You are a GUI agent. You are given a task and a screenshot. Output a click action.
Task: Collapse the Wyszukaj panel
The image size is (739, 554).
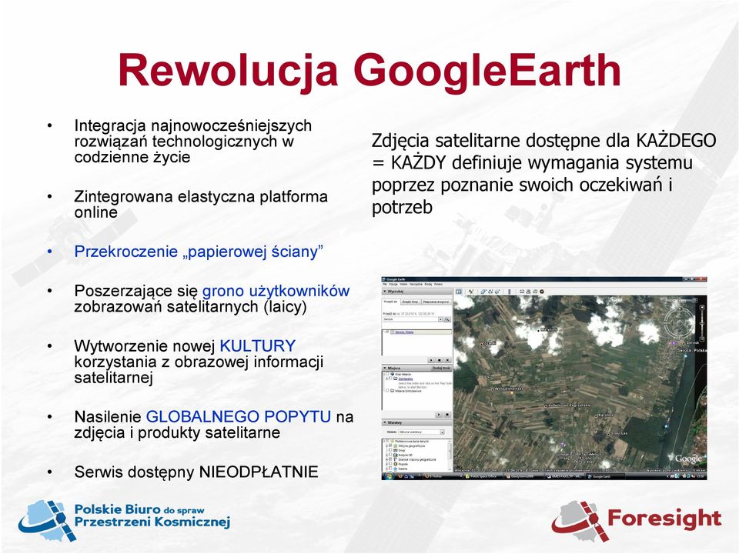tap(385, 291)
